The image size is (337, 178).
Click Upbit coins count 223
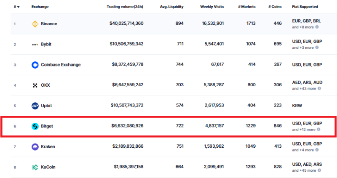(278, 106)
